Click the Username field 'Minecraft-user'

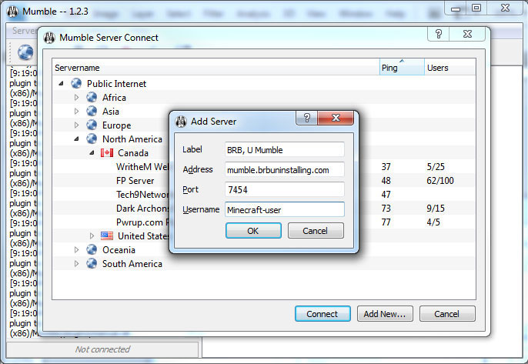tap(285, 209)
